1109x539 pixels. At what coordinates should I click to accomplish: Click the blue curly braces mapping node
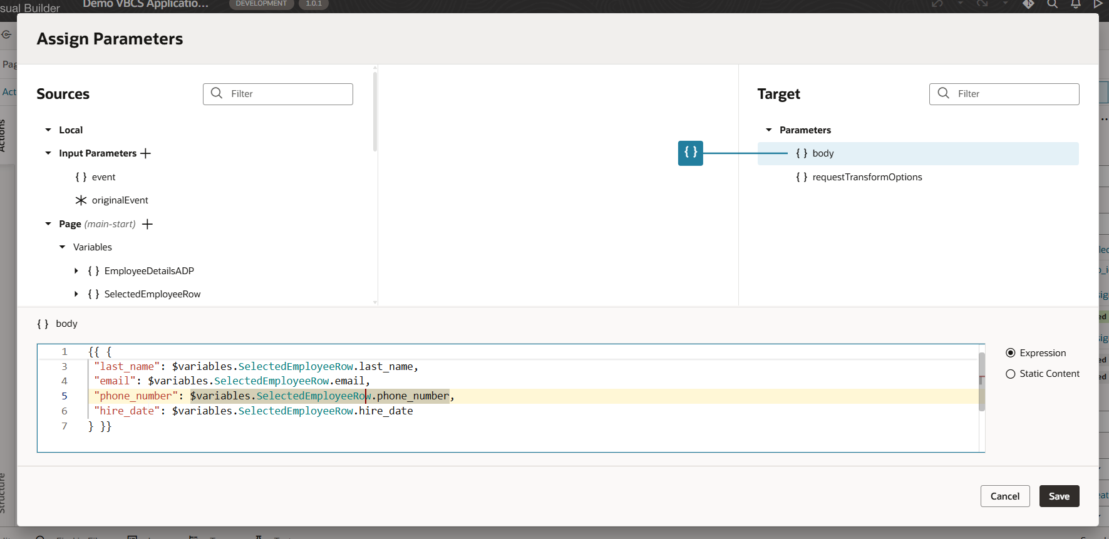690,153
